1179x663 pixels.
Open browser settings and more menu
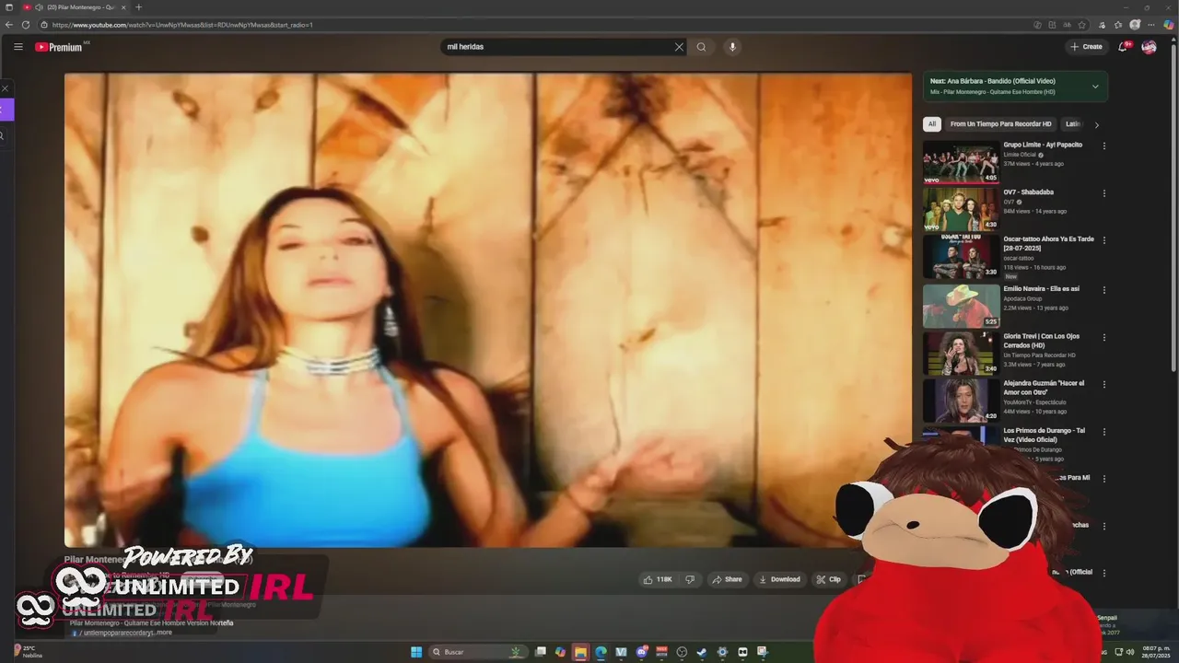[1152, 25]
